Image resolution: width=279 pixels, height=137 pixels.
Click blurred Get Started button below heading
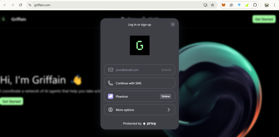click(x=11, y=101)
